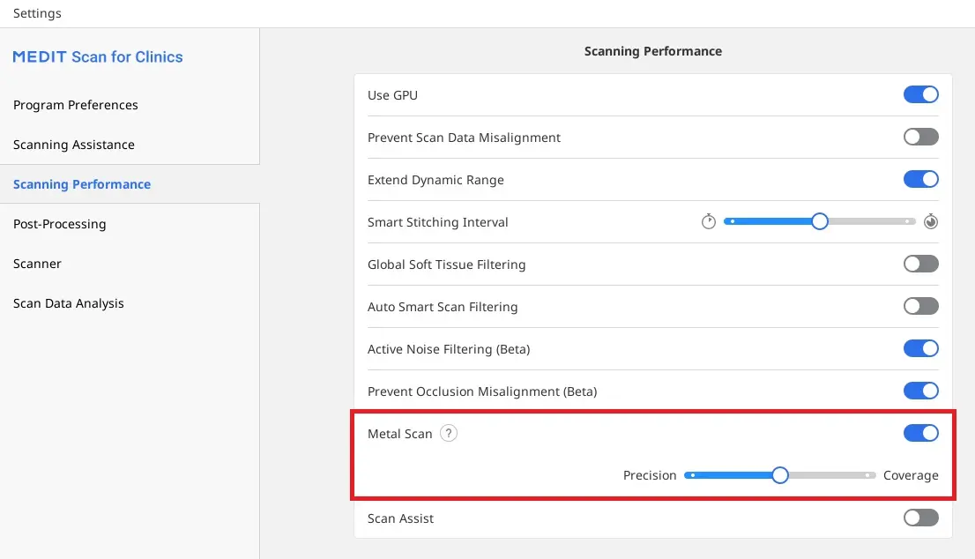Open the Metal Scan help icon
This screenshot has height=559, width=975.
pyautogui.click(x=449, y=434)
